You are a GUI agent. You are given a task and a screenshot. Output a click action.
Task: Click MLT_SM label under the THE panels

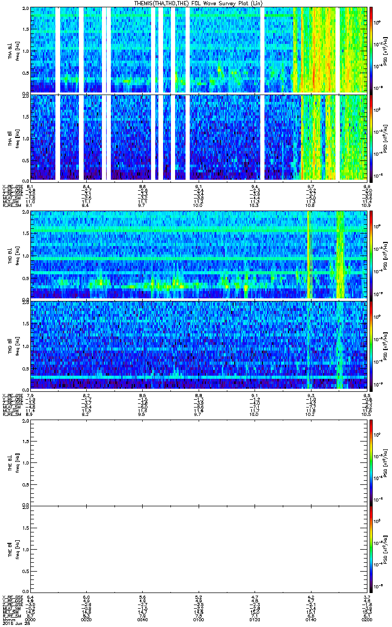10,612
